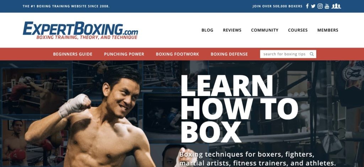Viewport: 364px width, 167px height.
Task: Go to the YouTube channel icon
Action: (x=327, y=6)
